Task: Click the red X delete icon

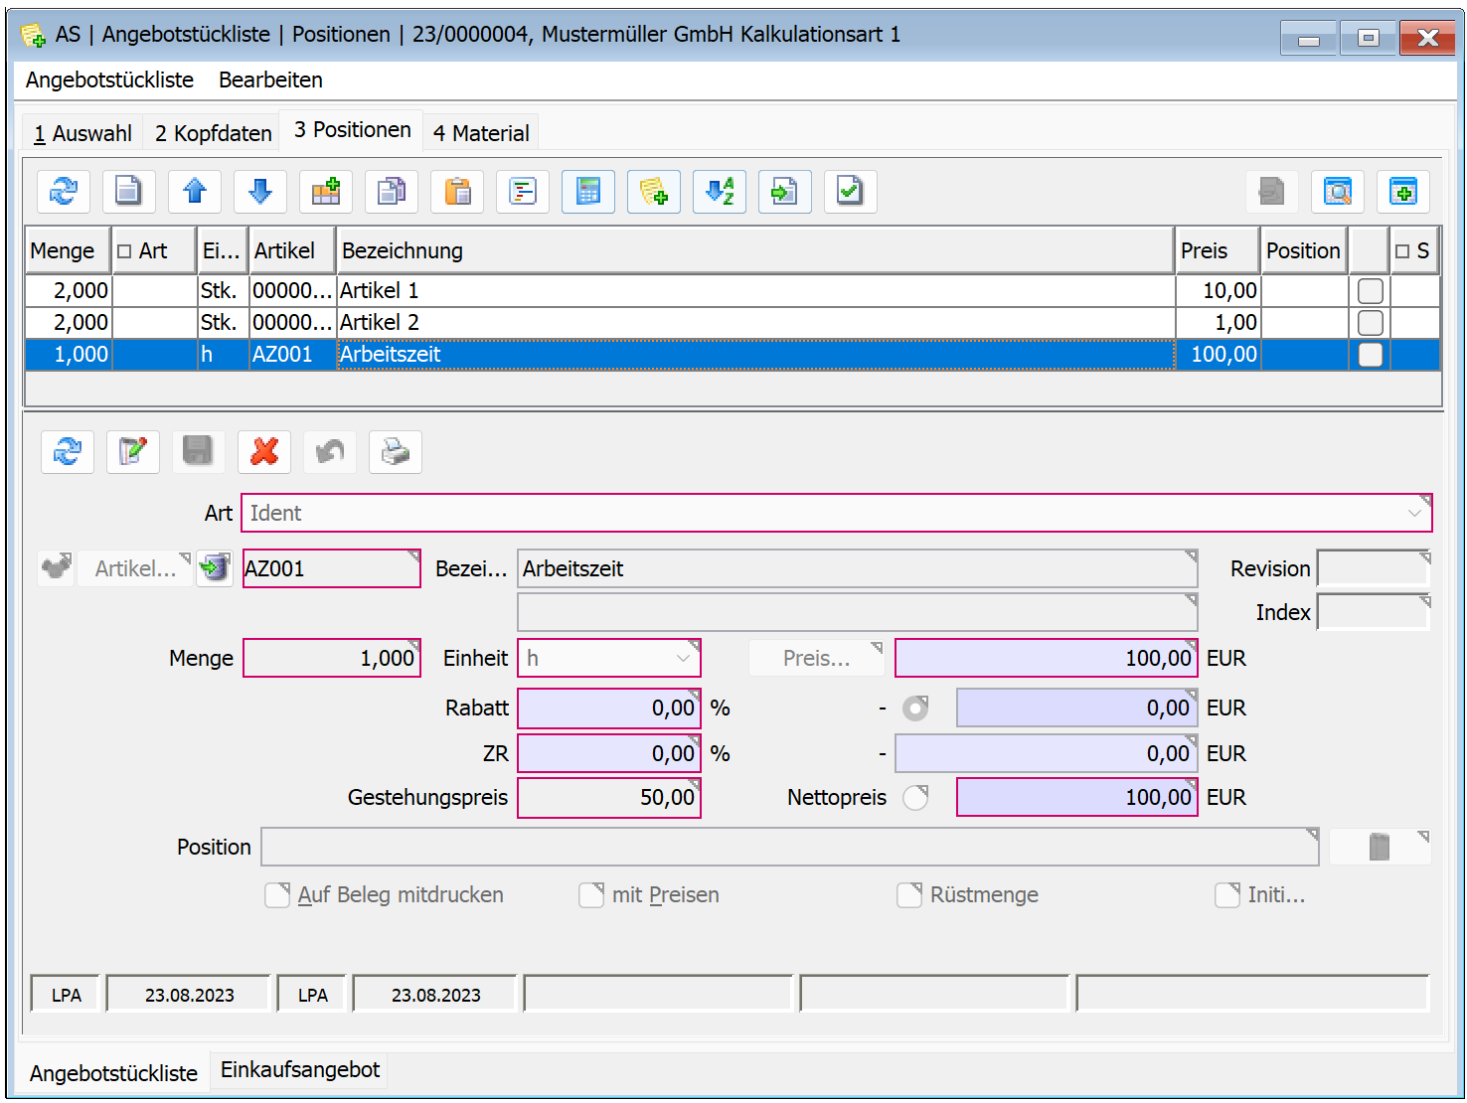Action: click(264, 452)
